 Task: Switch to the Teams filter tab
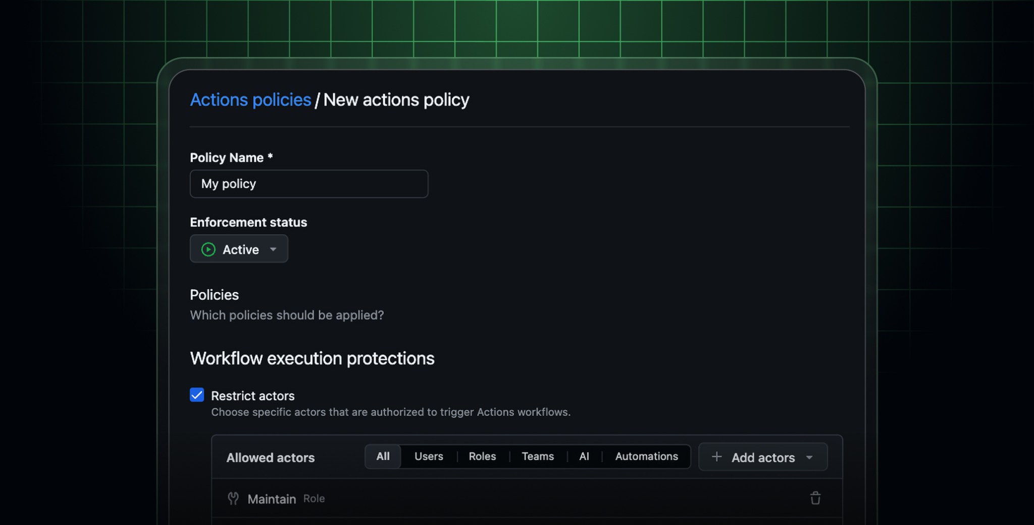pyautogui.click(x=538, y=456)
